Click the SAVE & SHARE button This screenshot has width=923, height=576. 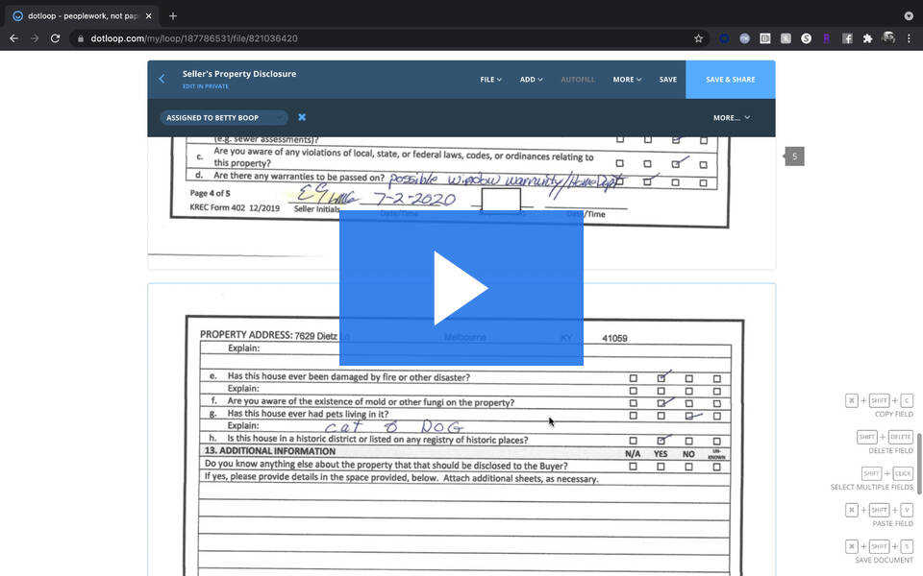[731, 80]
